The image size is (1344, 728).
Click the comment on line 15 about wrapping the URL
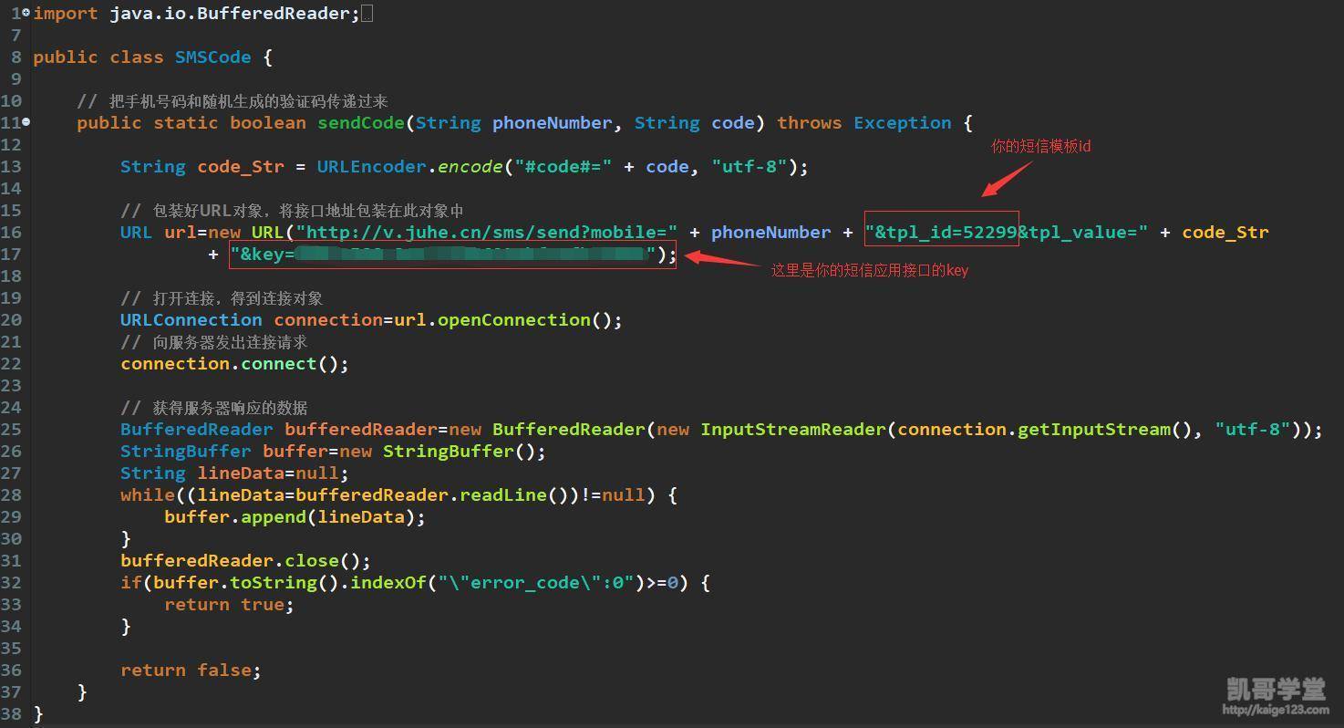click(293, 211)
